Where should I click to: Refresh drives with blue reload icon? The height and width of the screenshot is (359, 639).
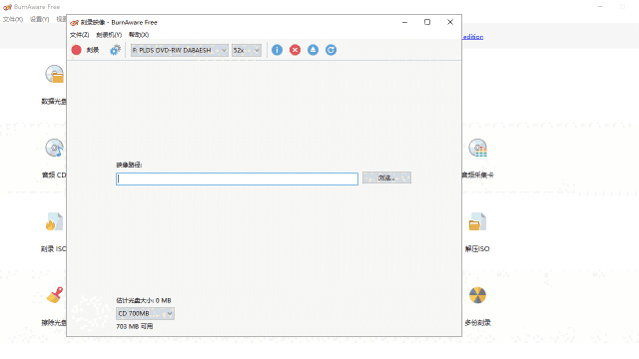(330, 50)
